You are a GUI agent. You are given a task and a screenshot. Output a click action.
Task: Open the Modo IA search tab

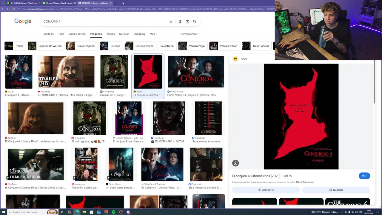tap(49, 34)
